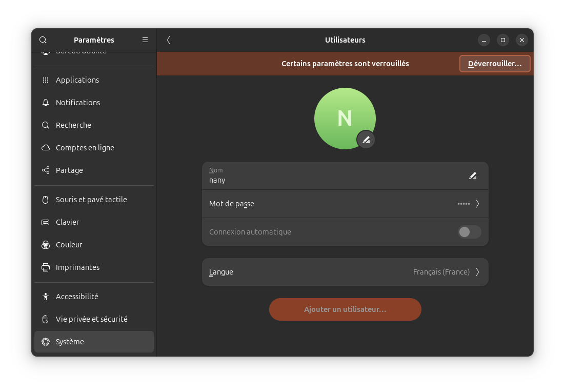
Task: Select Accessibilité in the sidebar
Action: point(94,297)
